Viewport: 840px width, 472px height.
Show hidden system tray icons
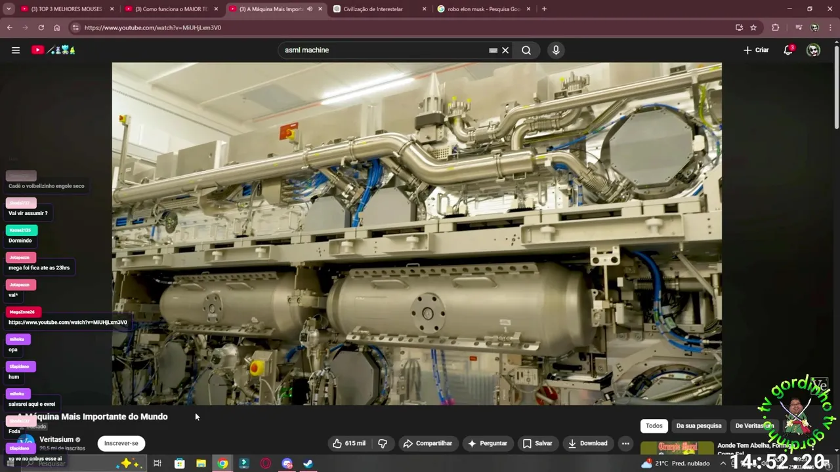tap(723, 463)
